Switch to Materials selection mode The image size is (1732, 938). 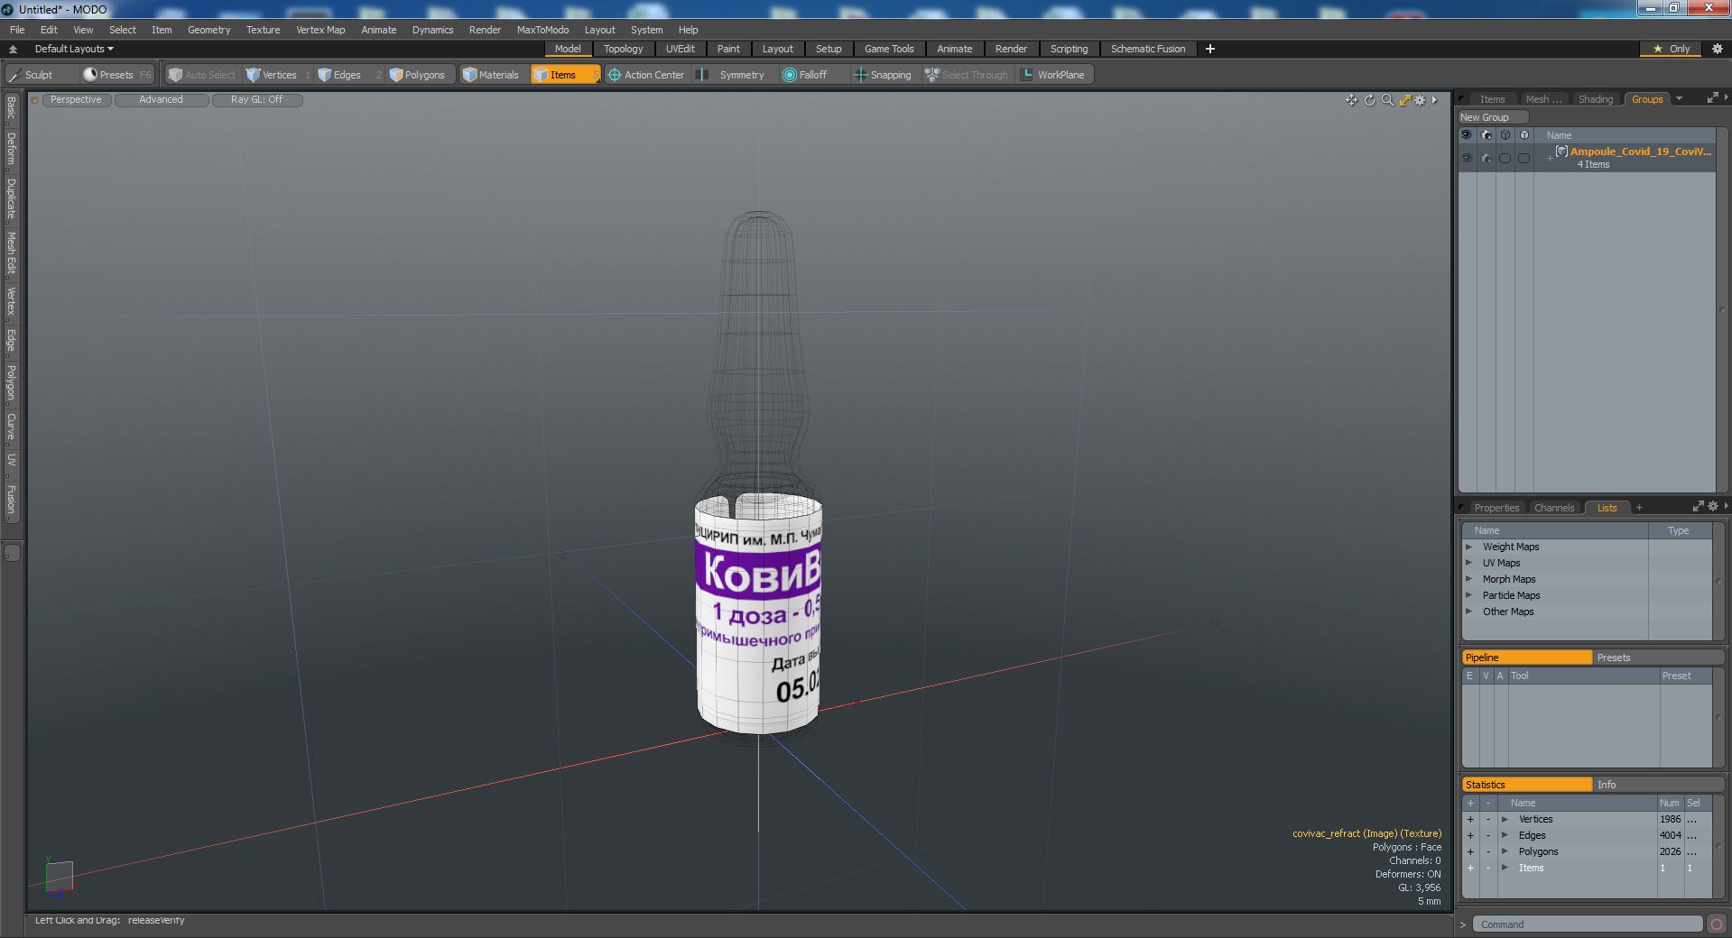pyautogui.click(x=493, y=75)
